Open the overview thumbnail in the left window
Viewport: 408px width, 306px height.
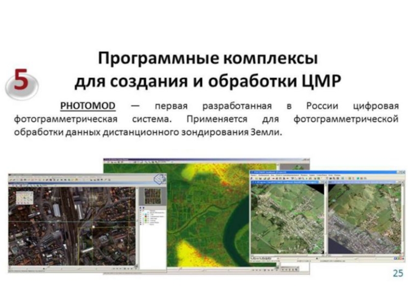(x=152, y=196)
